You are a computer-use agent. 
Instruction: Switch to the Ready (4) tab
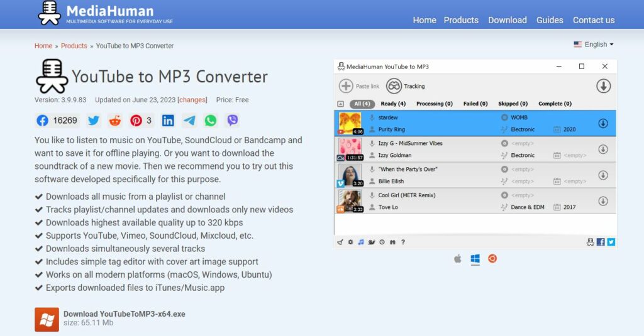point(393,104)
